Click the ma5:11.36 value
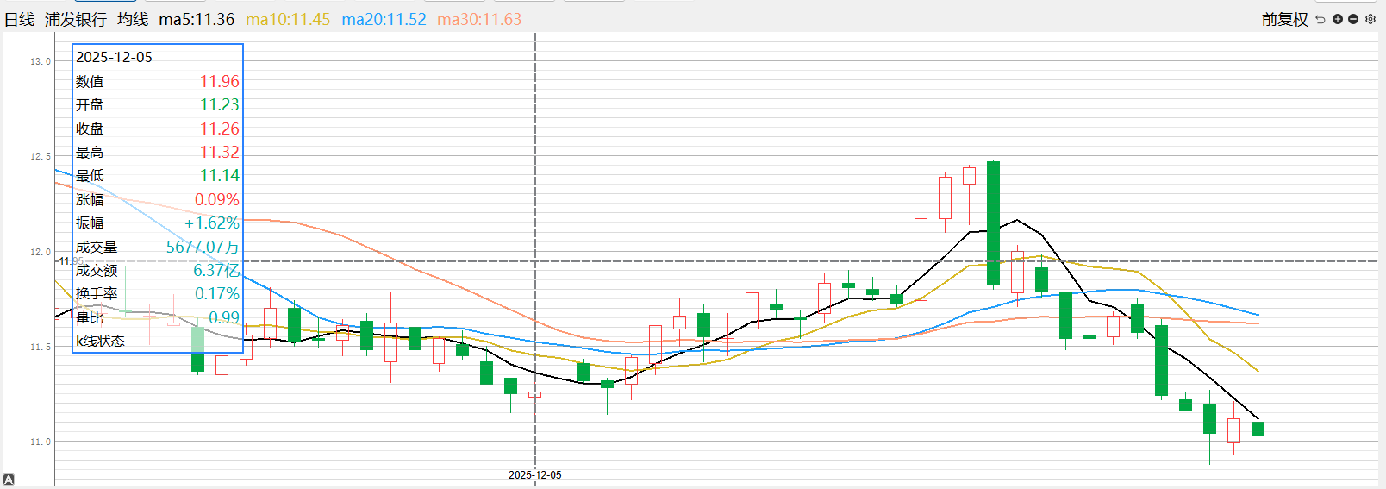 (197, 19)
